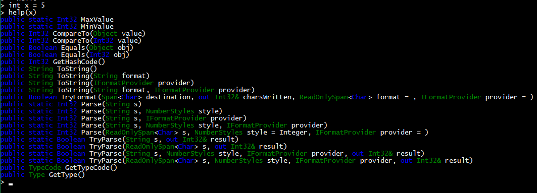Image resolution: width=537 pixels, height=193 pixels.
Task: Click TryParse(String s, out Int32& result) line
Action: point(119,140)
